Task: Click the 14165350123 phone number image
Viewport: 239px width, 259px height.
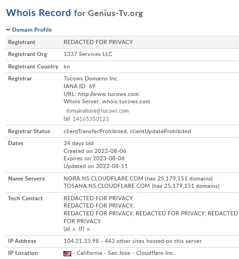Action: 91,119
